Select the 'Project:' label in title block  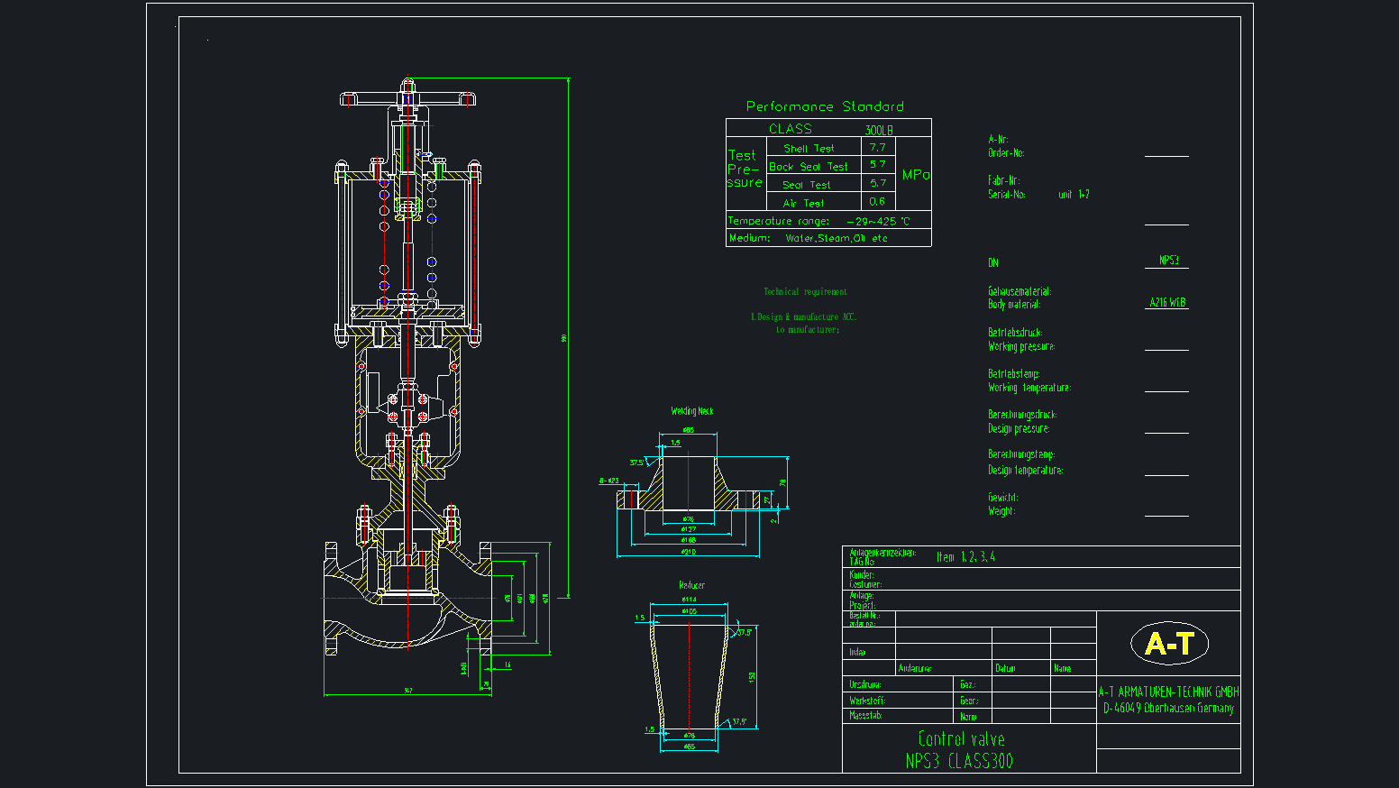pos(862,606)
